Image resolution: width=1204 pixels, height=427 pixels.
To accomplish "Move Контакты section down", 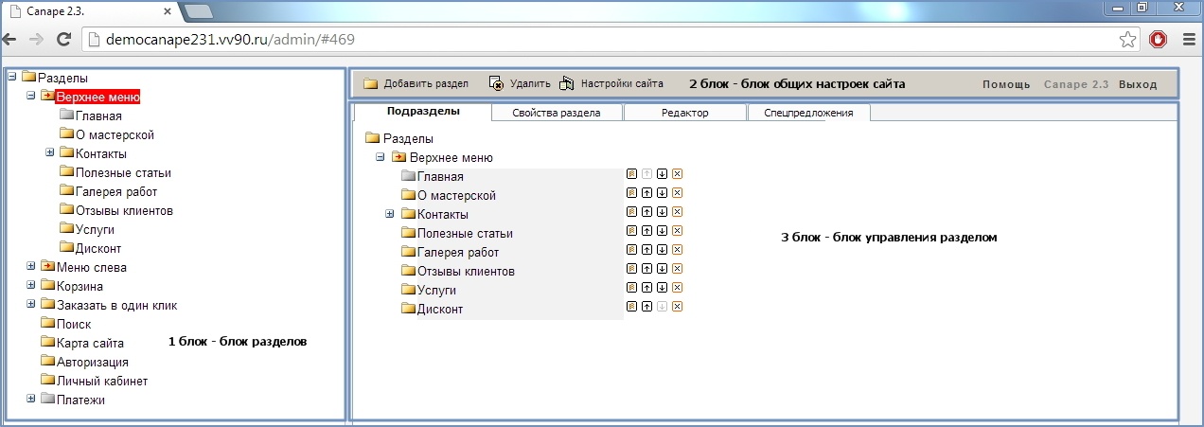I will click(662, 212).
